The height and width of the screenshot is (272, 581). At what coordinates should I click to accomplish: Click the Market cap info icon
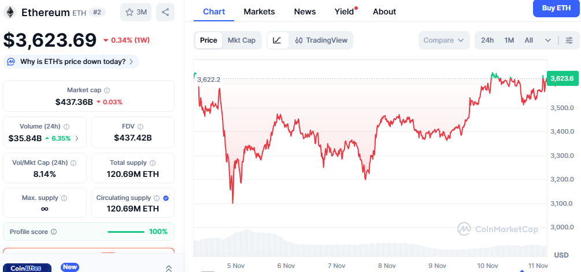107,90
